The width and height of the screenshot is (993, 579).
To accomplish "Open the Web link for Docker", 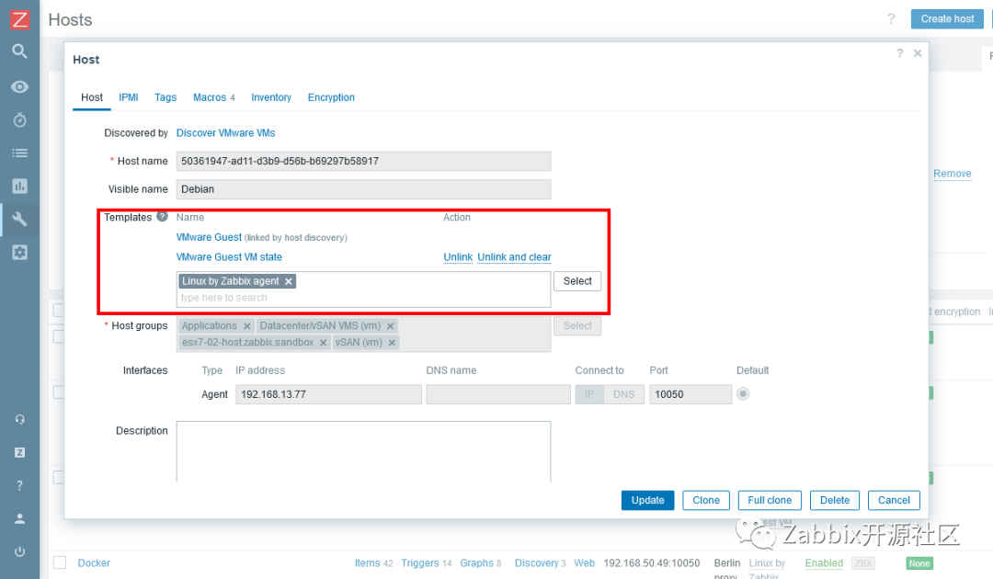I will point(585,563).
